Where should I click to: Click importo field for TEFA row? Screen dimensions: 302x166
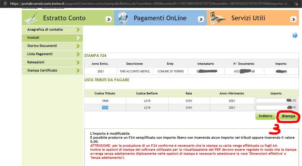276,108
